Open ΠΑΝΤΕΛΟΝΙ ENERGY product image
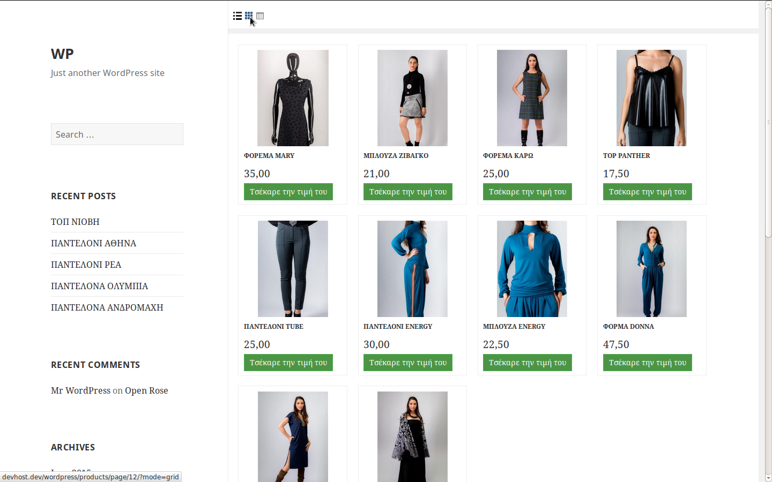The width and height of the screenshot is (772, 482). [x=412, y=269]
